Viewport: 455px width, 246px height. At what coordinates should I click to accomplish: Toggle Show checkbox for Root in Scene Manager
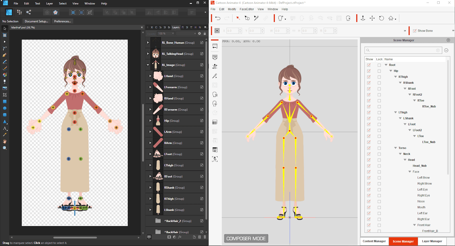click(369, 65)
